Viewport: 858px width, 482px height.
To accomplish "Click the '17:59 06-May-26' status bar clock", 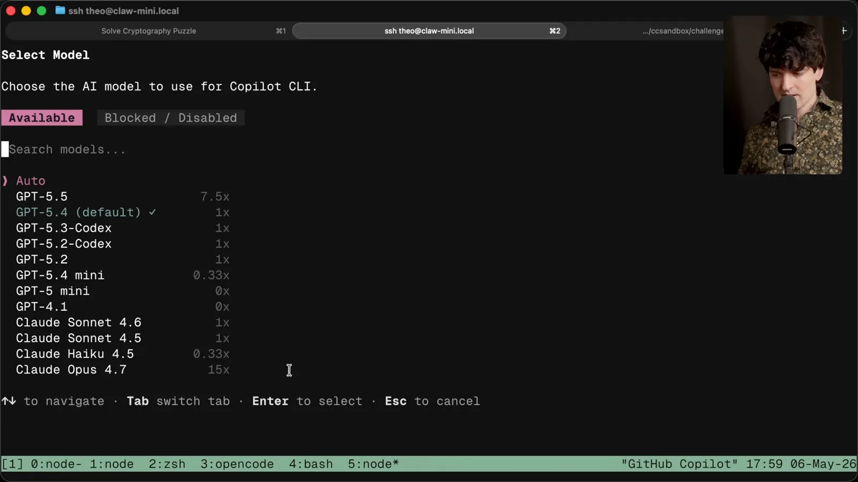I will [801, 464].
